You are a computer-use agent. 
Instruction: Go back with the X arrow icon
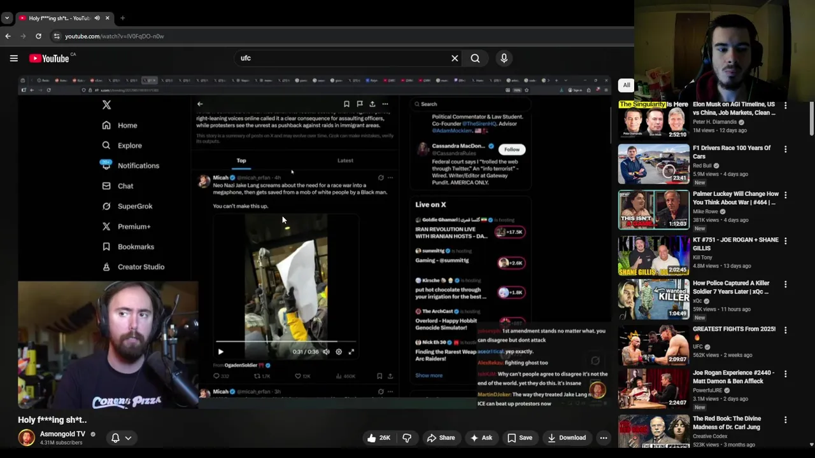200,104
